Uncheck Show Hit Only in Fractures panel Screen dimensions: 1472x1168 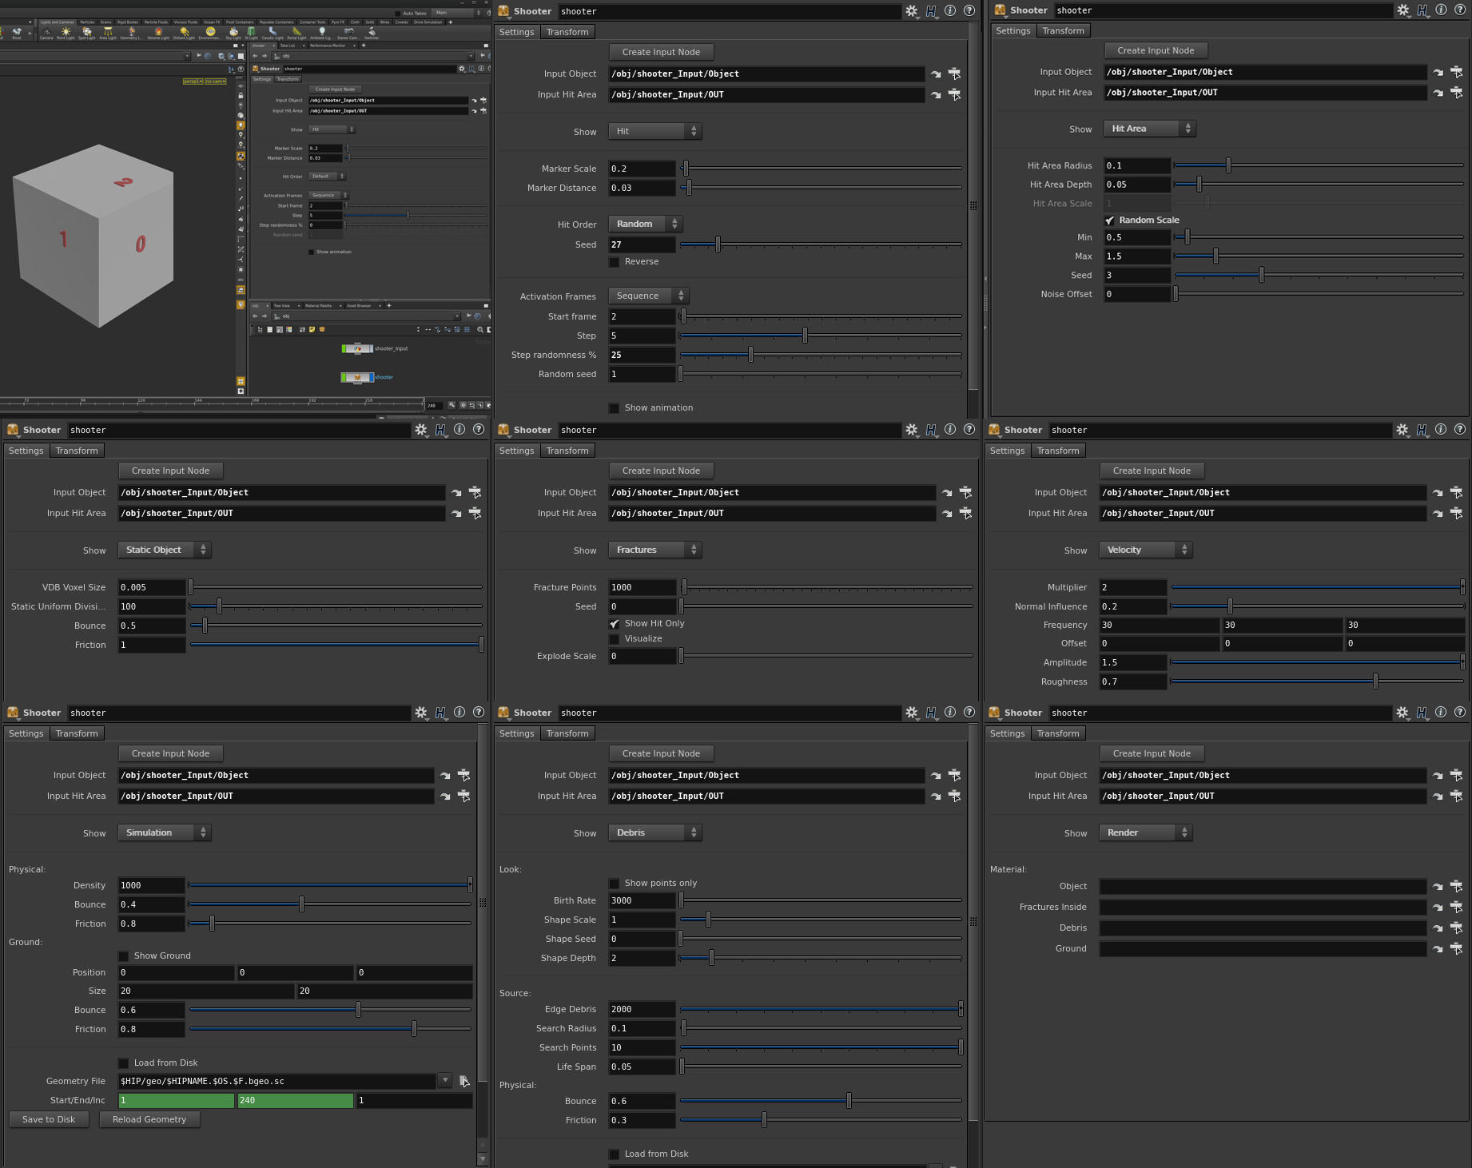614,624
